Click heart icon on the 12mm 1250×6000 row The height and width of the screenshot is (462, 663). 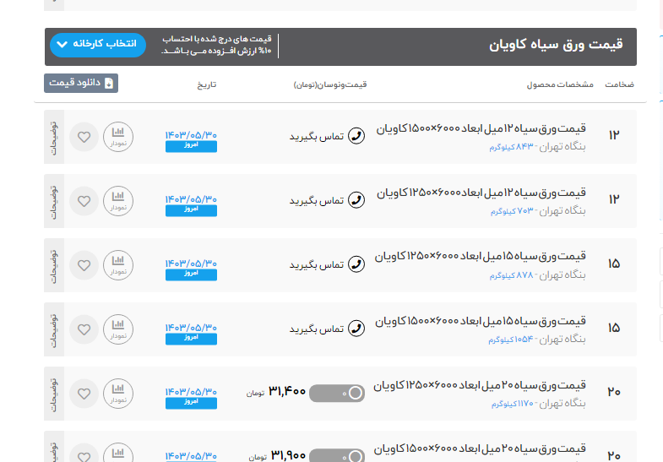84,200
